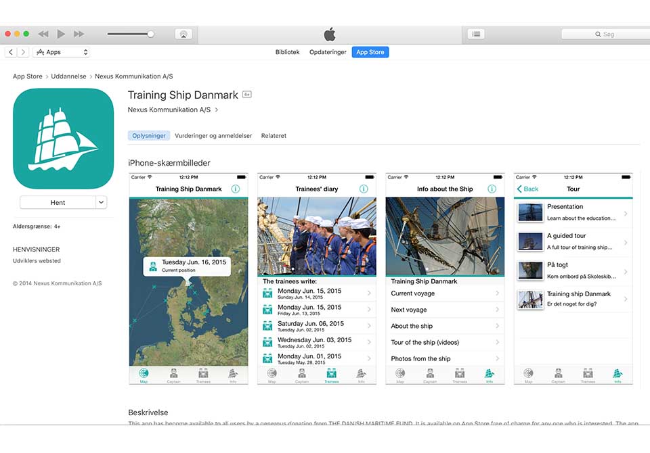This screenshot has width=650, height=453.
Task: Click the 4+ age rating badge
Action: coord(246,95)
